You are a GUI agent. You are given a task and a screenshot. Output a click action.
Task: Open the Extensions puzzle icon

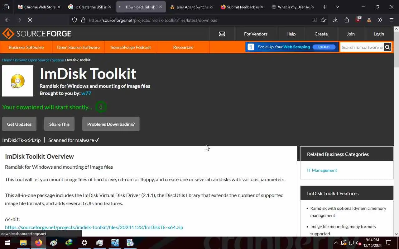[x=347, y=20]
